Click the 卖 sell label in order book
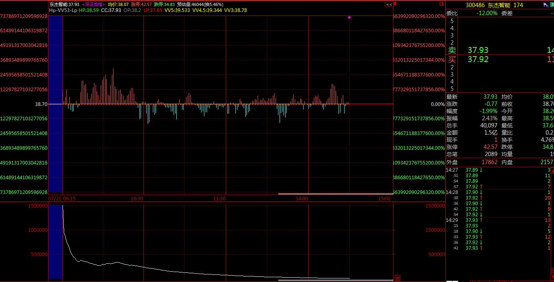The height and width of the screenshot is (282, 554). [452, 50]
